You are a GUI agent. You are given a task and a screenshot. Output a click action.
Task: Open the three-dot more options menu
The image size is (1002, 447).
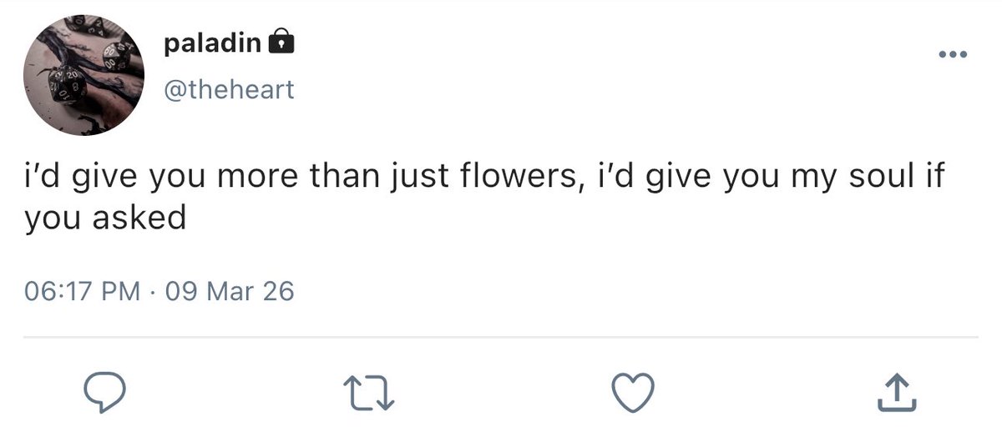952,55
